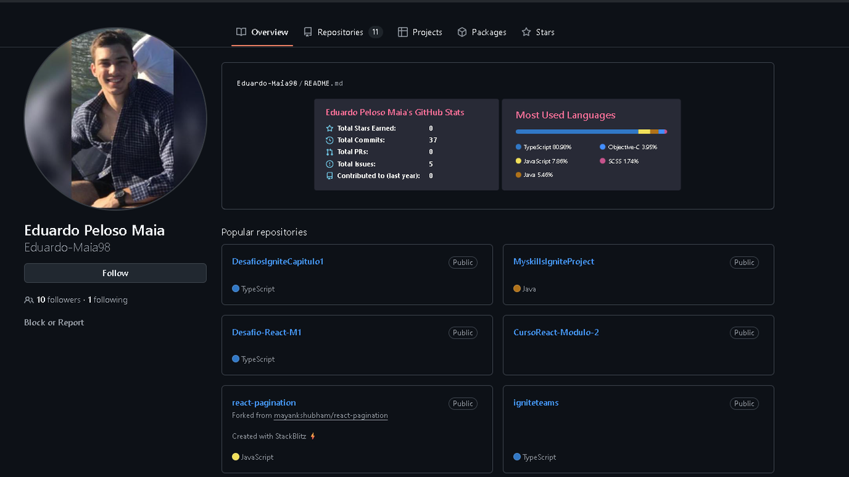Screen dimensions: 849x477
Task: Click the clock icon beside Total Commits
Action: click(x=330, y=140)
